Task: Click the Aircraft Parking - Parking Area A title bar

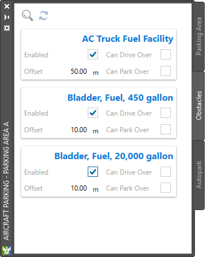Action: (x=6, y=181)
